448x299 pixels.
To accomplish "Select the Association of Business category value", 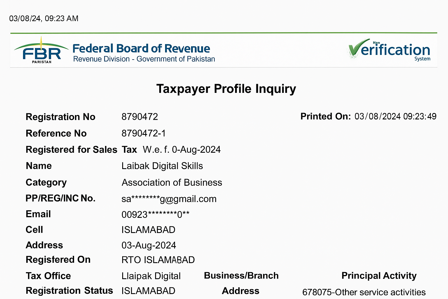I will click(172, 183).
